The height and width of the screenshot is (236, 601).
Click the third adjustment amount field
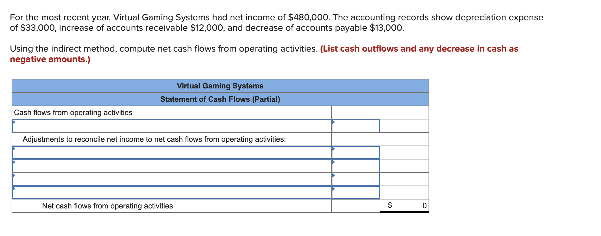(x=356, y=179)
